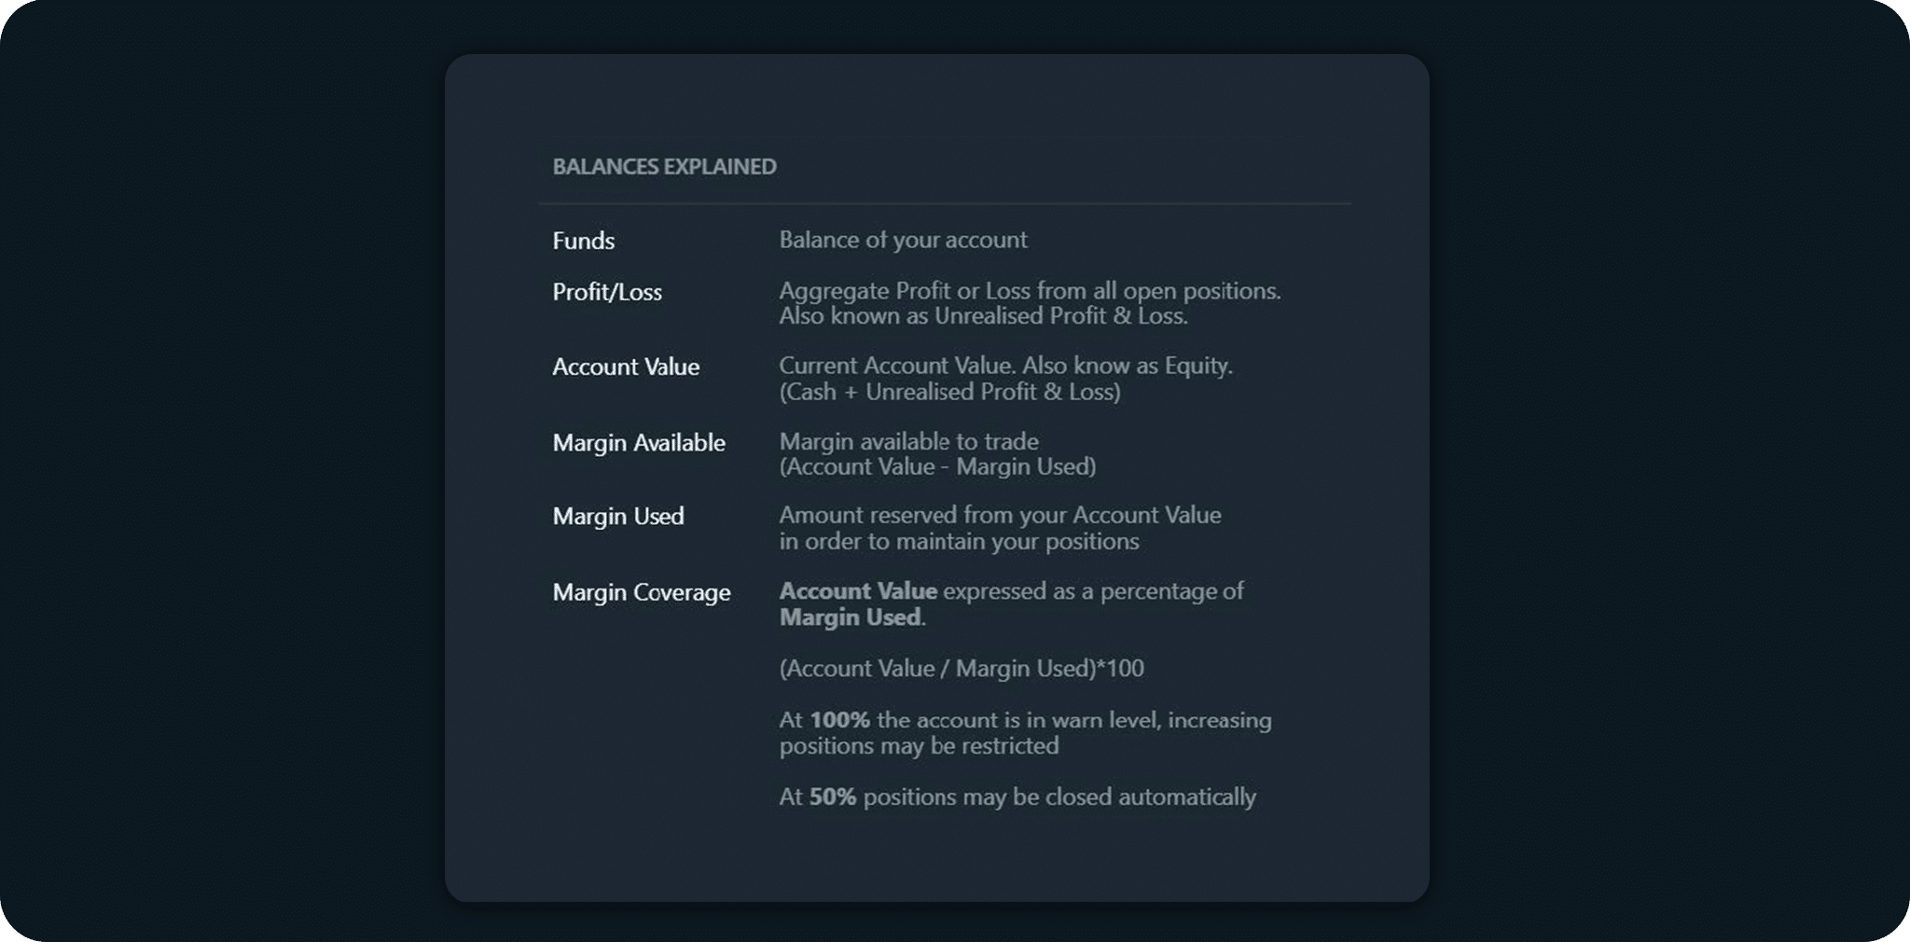
Task: Click 'Current Account Value. Also know as Equity.'
Action: (x=1005, y=366)
